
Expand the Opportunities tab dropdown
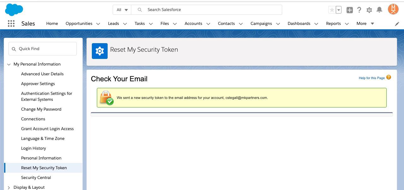coord(98,24)
